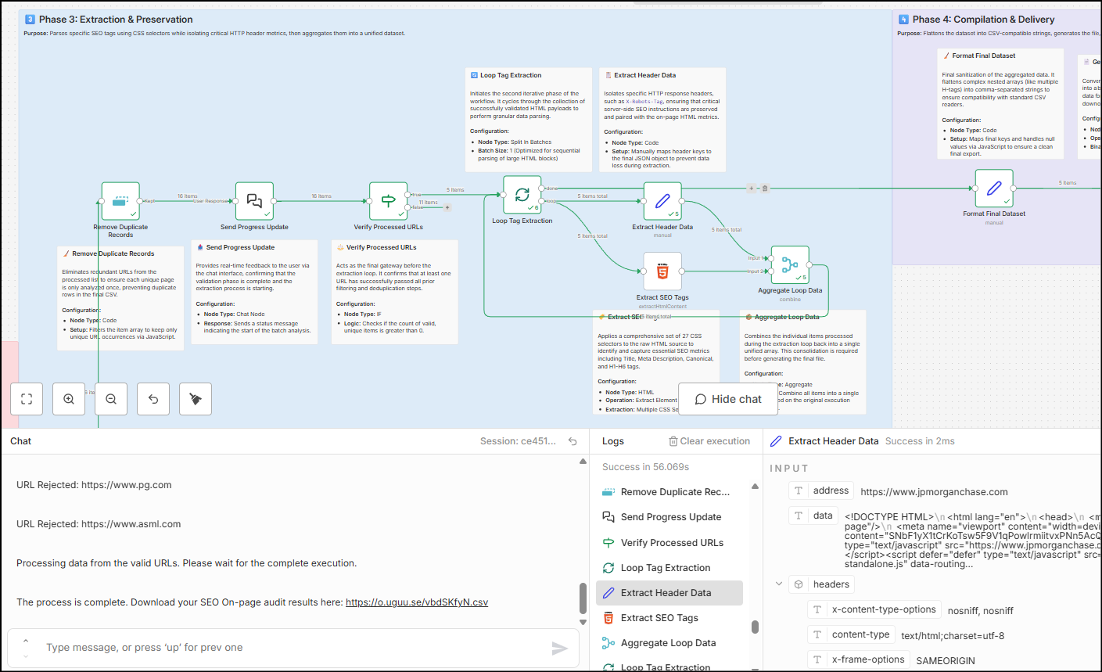Clear the execution in Logs panel

[x=709, y=441]
